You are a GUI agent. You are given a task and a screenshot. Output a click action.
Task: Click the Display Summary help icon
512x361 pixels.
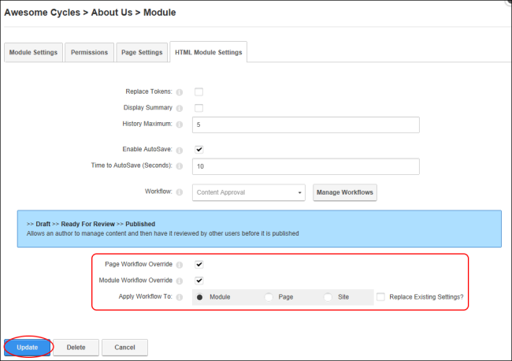(x=180, y=108)
